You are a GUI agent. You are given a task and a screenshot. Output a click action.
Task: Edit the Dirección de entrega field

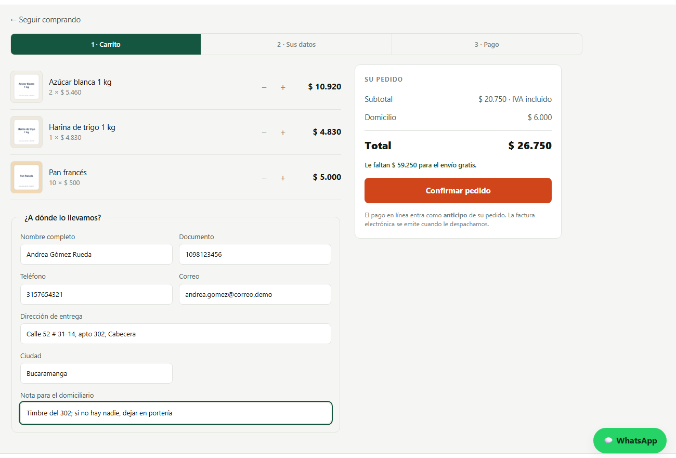click(176, 334)
